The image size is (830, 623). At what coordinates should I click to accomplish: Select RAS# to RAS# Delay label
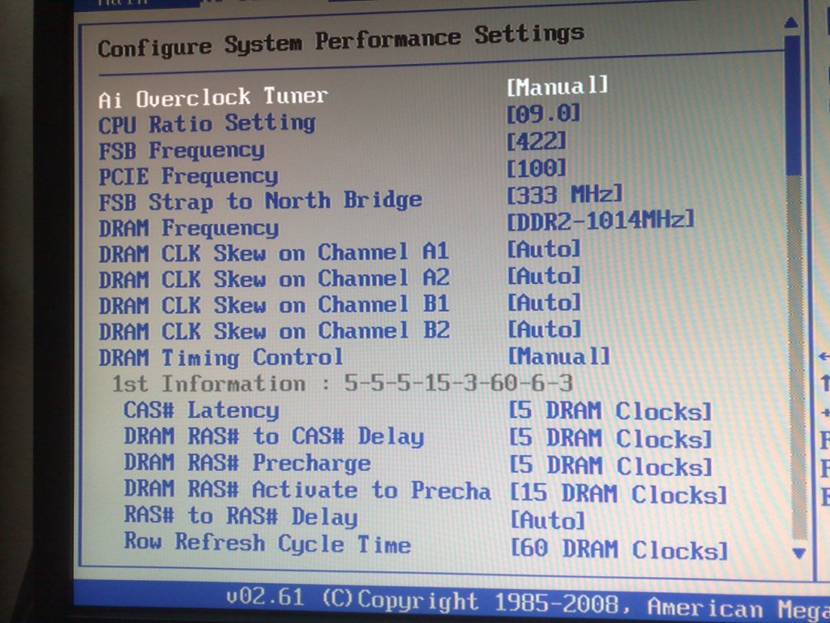(240, 516)
